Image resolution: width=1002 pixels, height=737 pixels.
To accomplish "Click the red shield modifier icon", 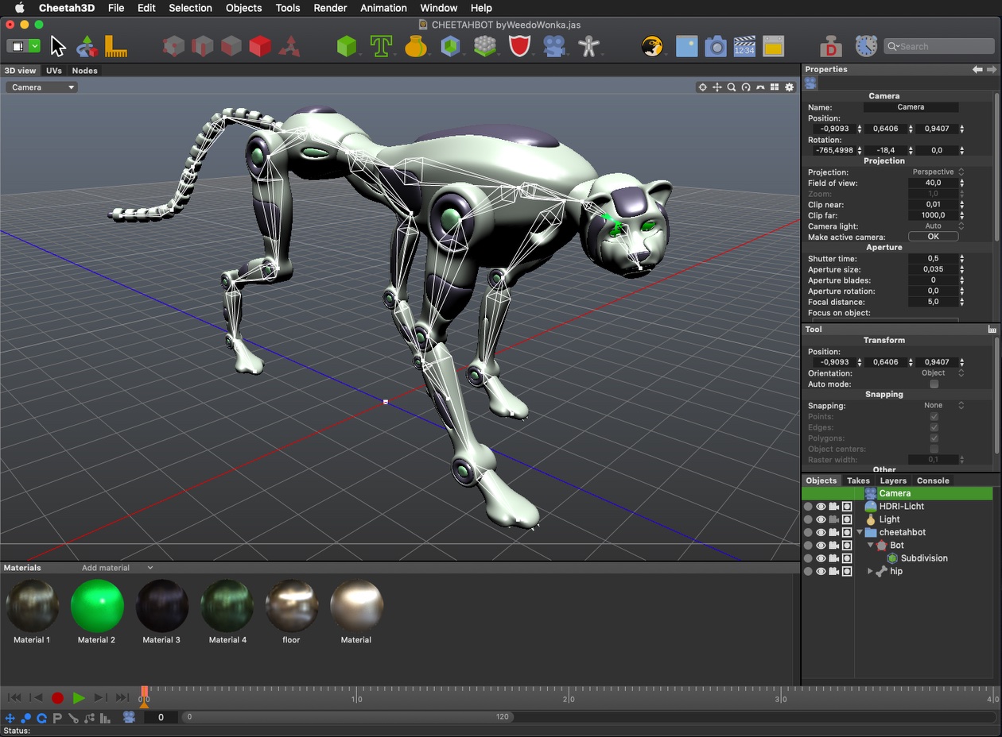I will click(519, 46).
